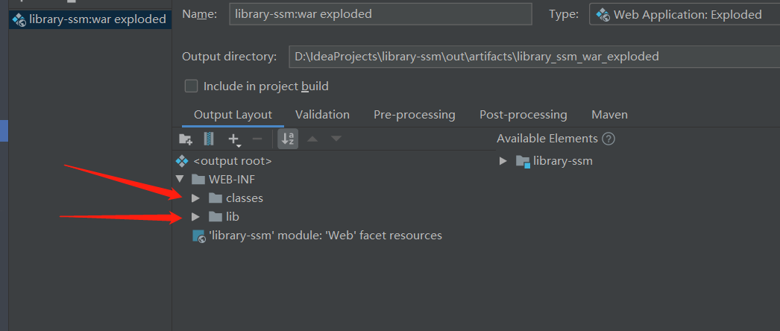Click the classes folder icon
This screenshot has height=331, width=780.
tap(216, 198)
